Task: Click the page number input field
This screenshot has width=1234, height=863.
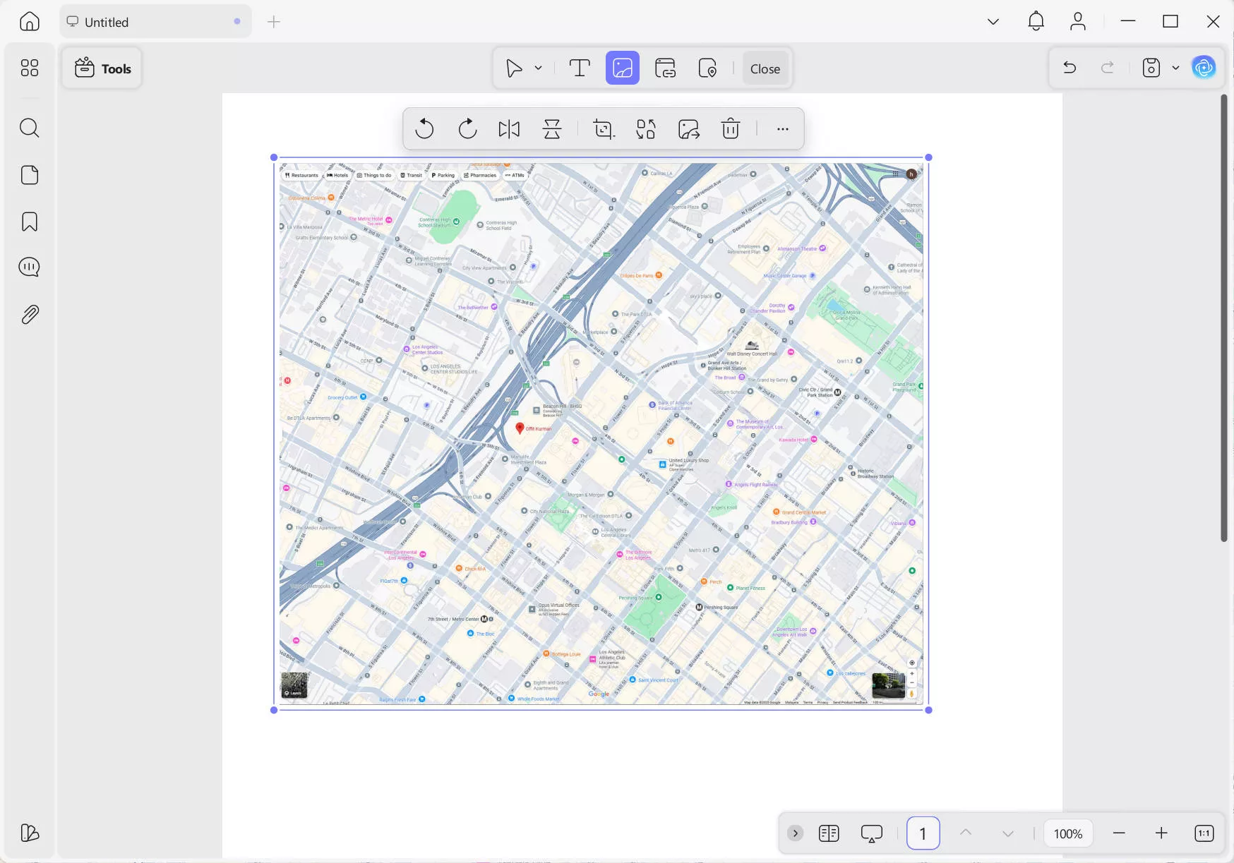Action: coord(924,833)
